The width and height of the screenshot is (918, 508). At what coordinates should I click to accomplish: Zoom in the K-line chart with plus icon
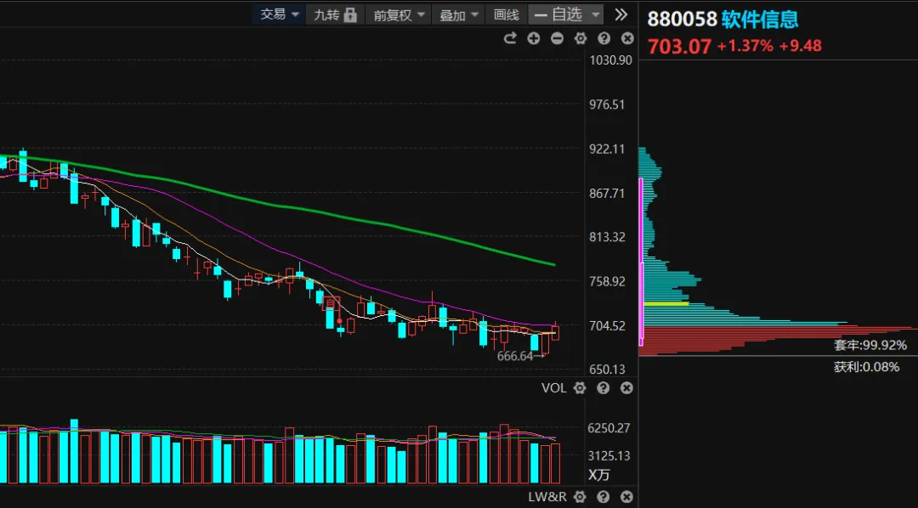pos(533,38)
